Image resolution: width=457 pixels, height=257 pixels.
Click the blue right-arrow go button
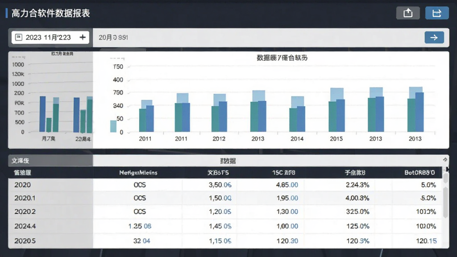pyautogui.click(x=434, y=37)
